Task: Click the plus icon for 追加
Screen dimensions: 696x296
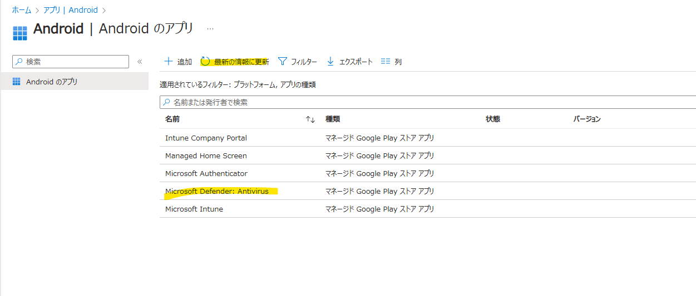Action: 169,62
